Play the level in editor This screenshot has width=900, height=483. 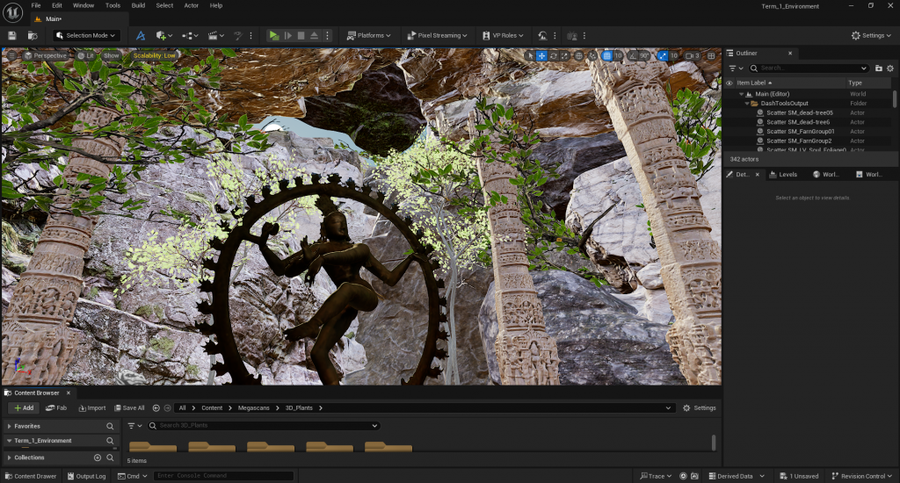tap(274, 35)
